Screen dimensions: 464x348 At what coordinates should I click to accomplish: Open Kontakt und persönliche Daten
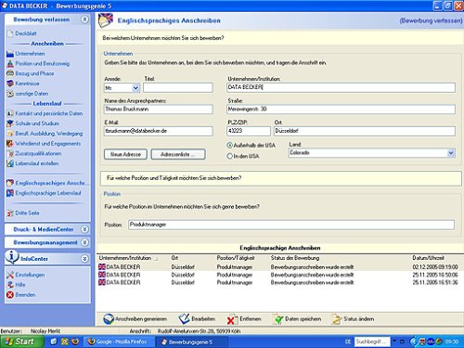click(x=45, y=113)
